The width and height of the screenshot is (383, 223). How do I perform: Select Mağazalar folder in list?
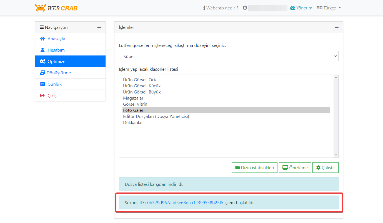click(226, 98)
